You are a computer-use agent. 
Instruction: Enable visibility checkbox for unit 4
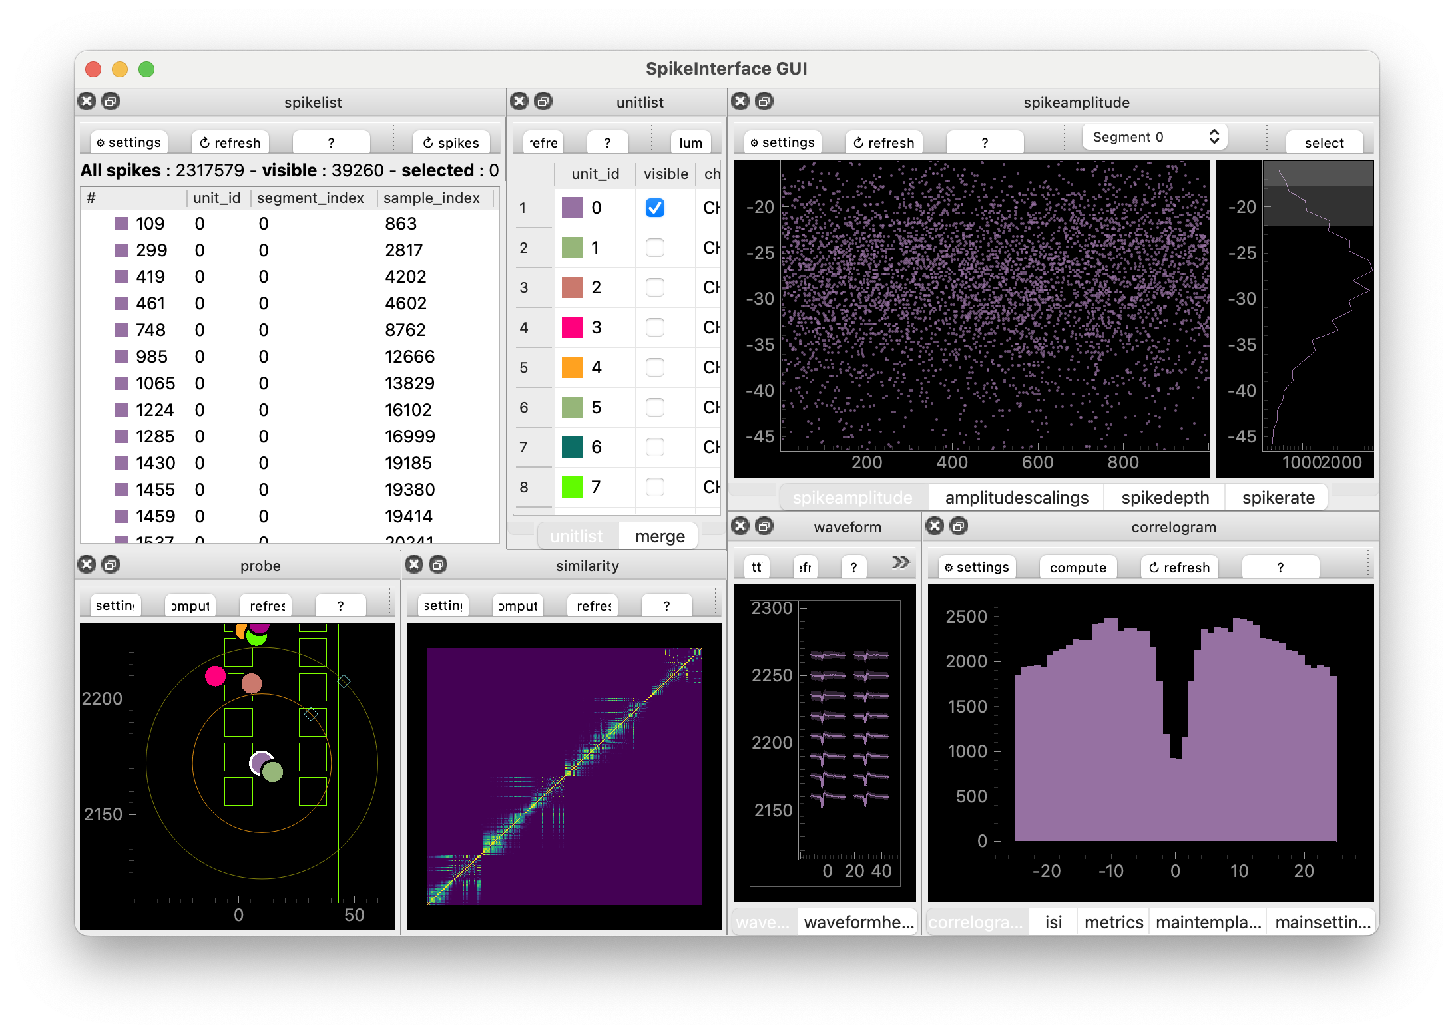(x=655, y=367)
